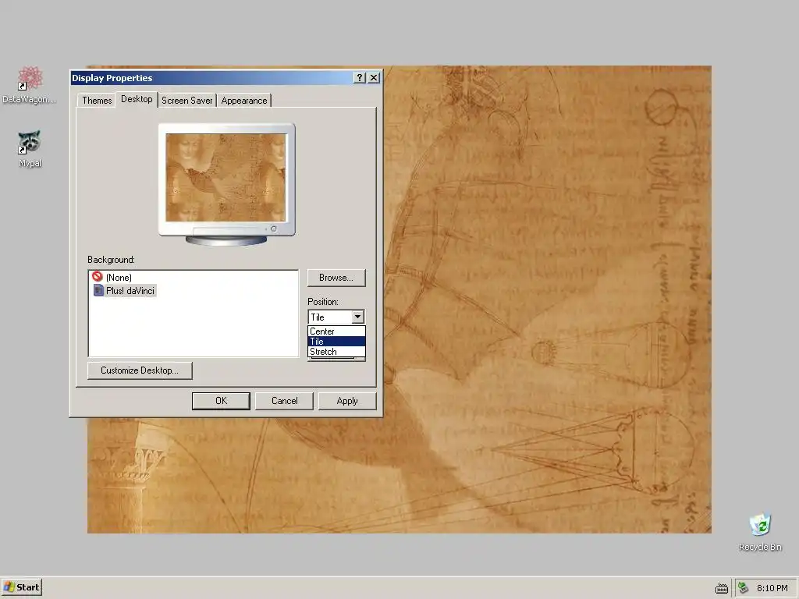Click the network tray icon near clock
This screenshot has height=599, width=799.
[x=744, y=588]
